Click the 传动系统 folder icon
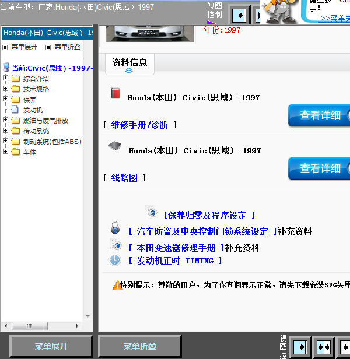 tap(16, 131)
